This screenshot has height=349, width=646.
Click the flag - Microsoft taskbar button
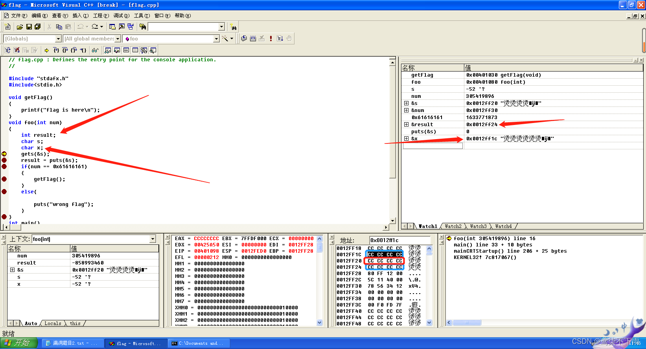(136, 343)
